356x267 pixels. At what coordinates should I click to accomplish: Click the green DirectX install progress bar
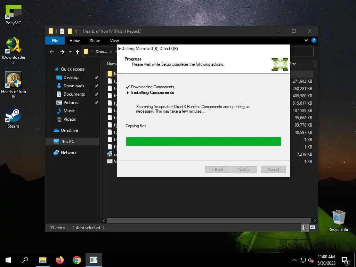coord(203,141)
